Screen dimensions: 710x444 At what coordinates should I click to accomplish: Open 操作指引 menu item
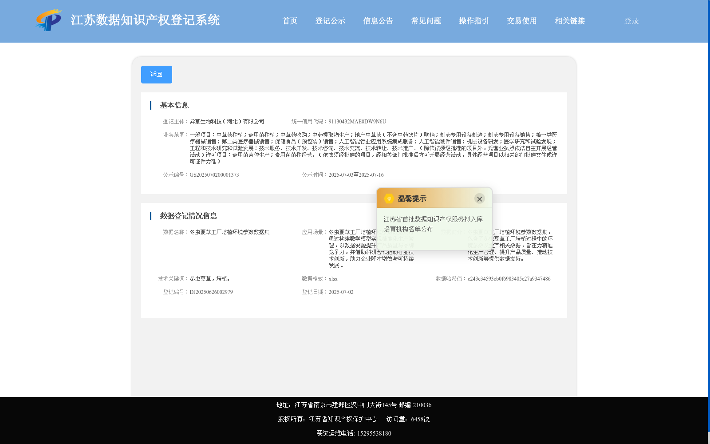point(474,21)
